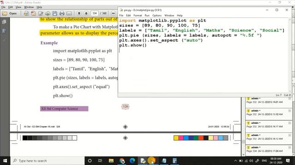This screenshot has width=295, height=165.
Task: Click the Open button label in Adobe Reader
Action: pyautogui.click(x=13, y=13)
